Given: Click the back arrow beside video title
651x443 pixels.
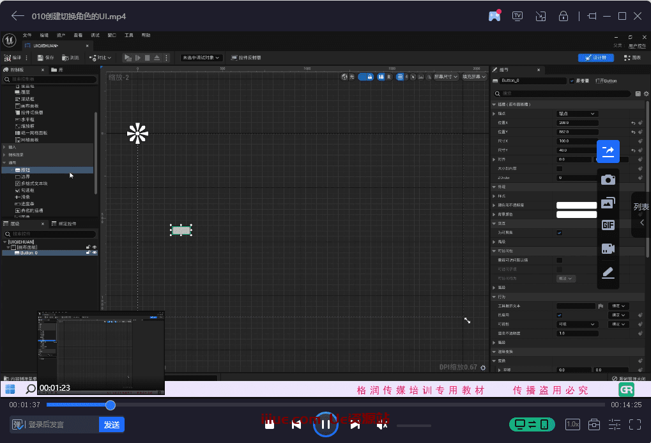Looking at the screenshot, I should pyautogui.click(x=18, y=16).
